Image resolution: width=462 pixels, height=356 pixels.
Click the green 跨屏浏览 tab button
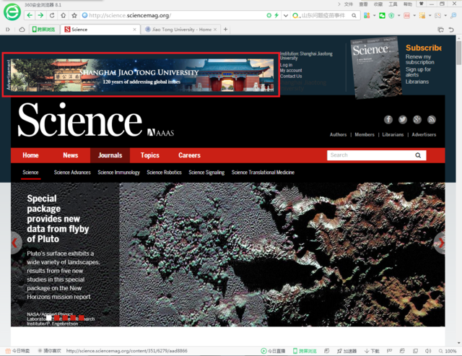coord(43,30)
